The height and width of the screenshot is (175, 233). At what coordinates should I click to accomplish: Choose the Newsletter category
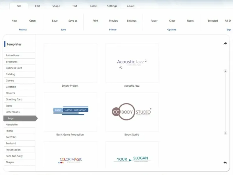(x=20, y=125)
